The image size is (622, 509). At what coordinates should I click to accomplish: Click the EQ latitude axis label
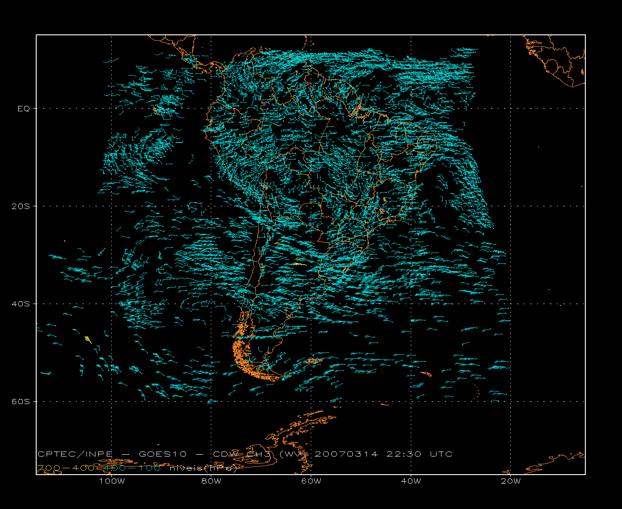coord(24,109)
